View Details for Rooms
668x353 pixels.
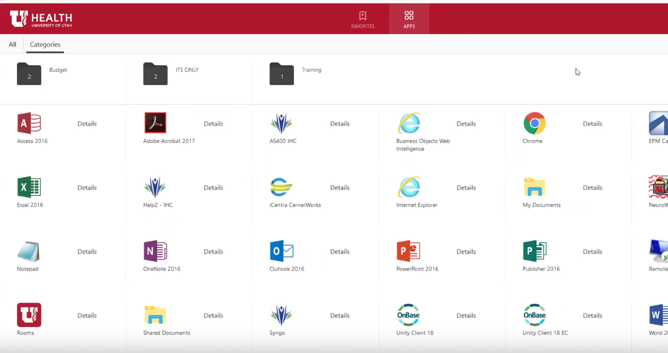87,316
